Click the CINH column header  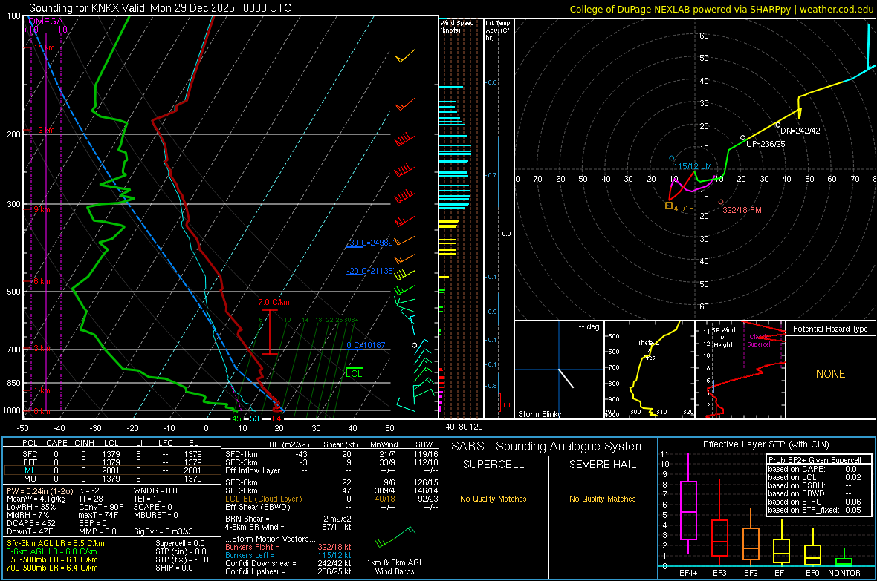84,443
